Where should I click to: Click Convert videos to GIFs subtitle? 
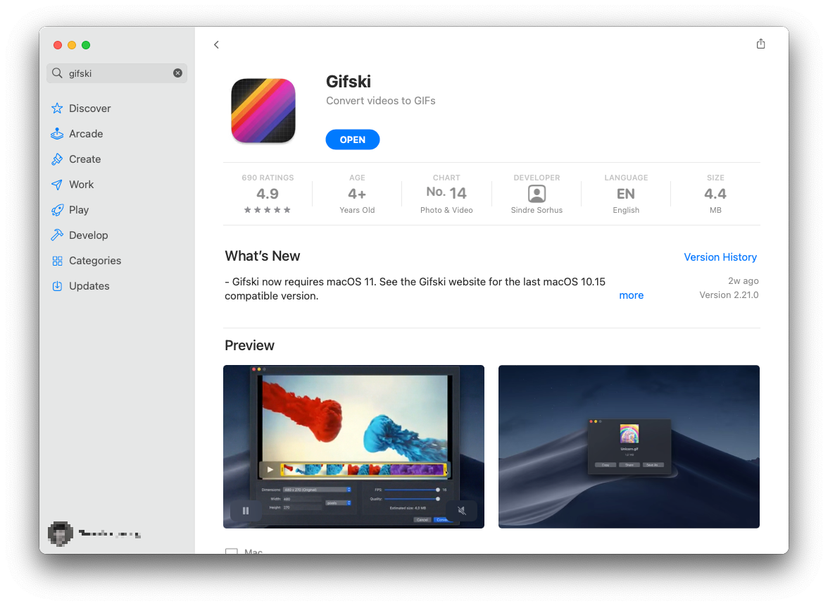click(x=380, y=100)
